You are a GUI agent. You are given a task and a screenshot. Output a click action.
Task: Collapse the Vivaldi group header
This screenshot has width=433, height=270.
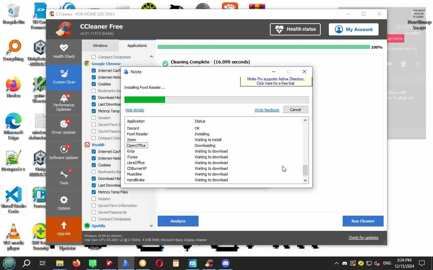(97, 144)
